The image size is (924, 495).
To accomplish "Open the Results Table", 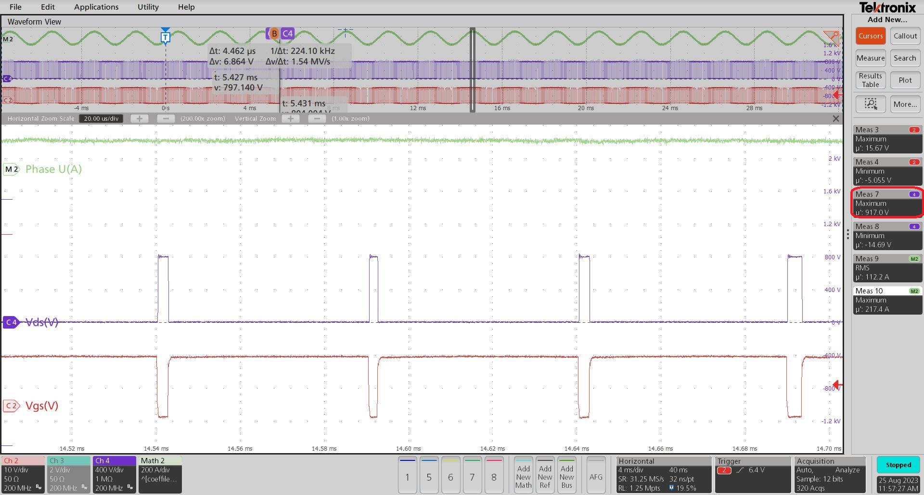I will 870,80.
